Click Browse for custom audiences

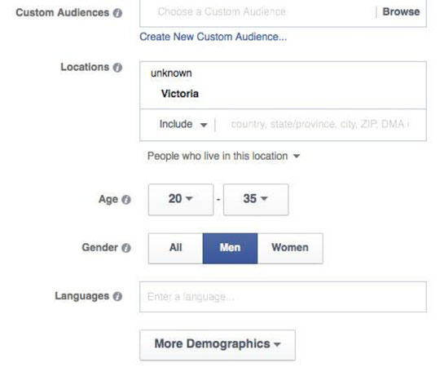(401, 12)
